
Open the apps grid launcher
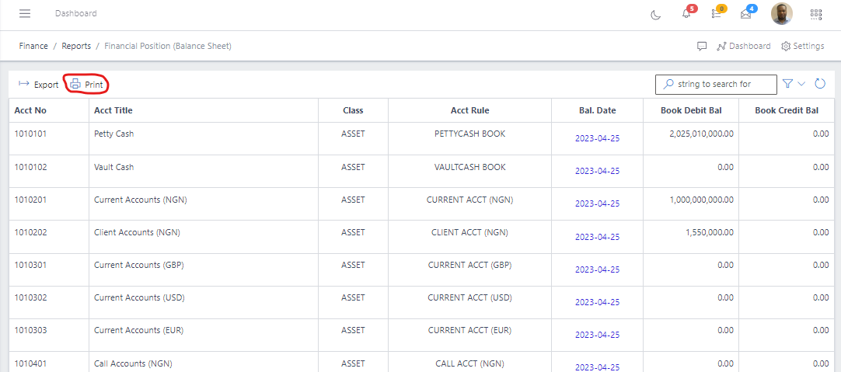[816, 15]
